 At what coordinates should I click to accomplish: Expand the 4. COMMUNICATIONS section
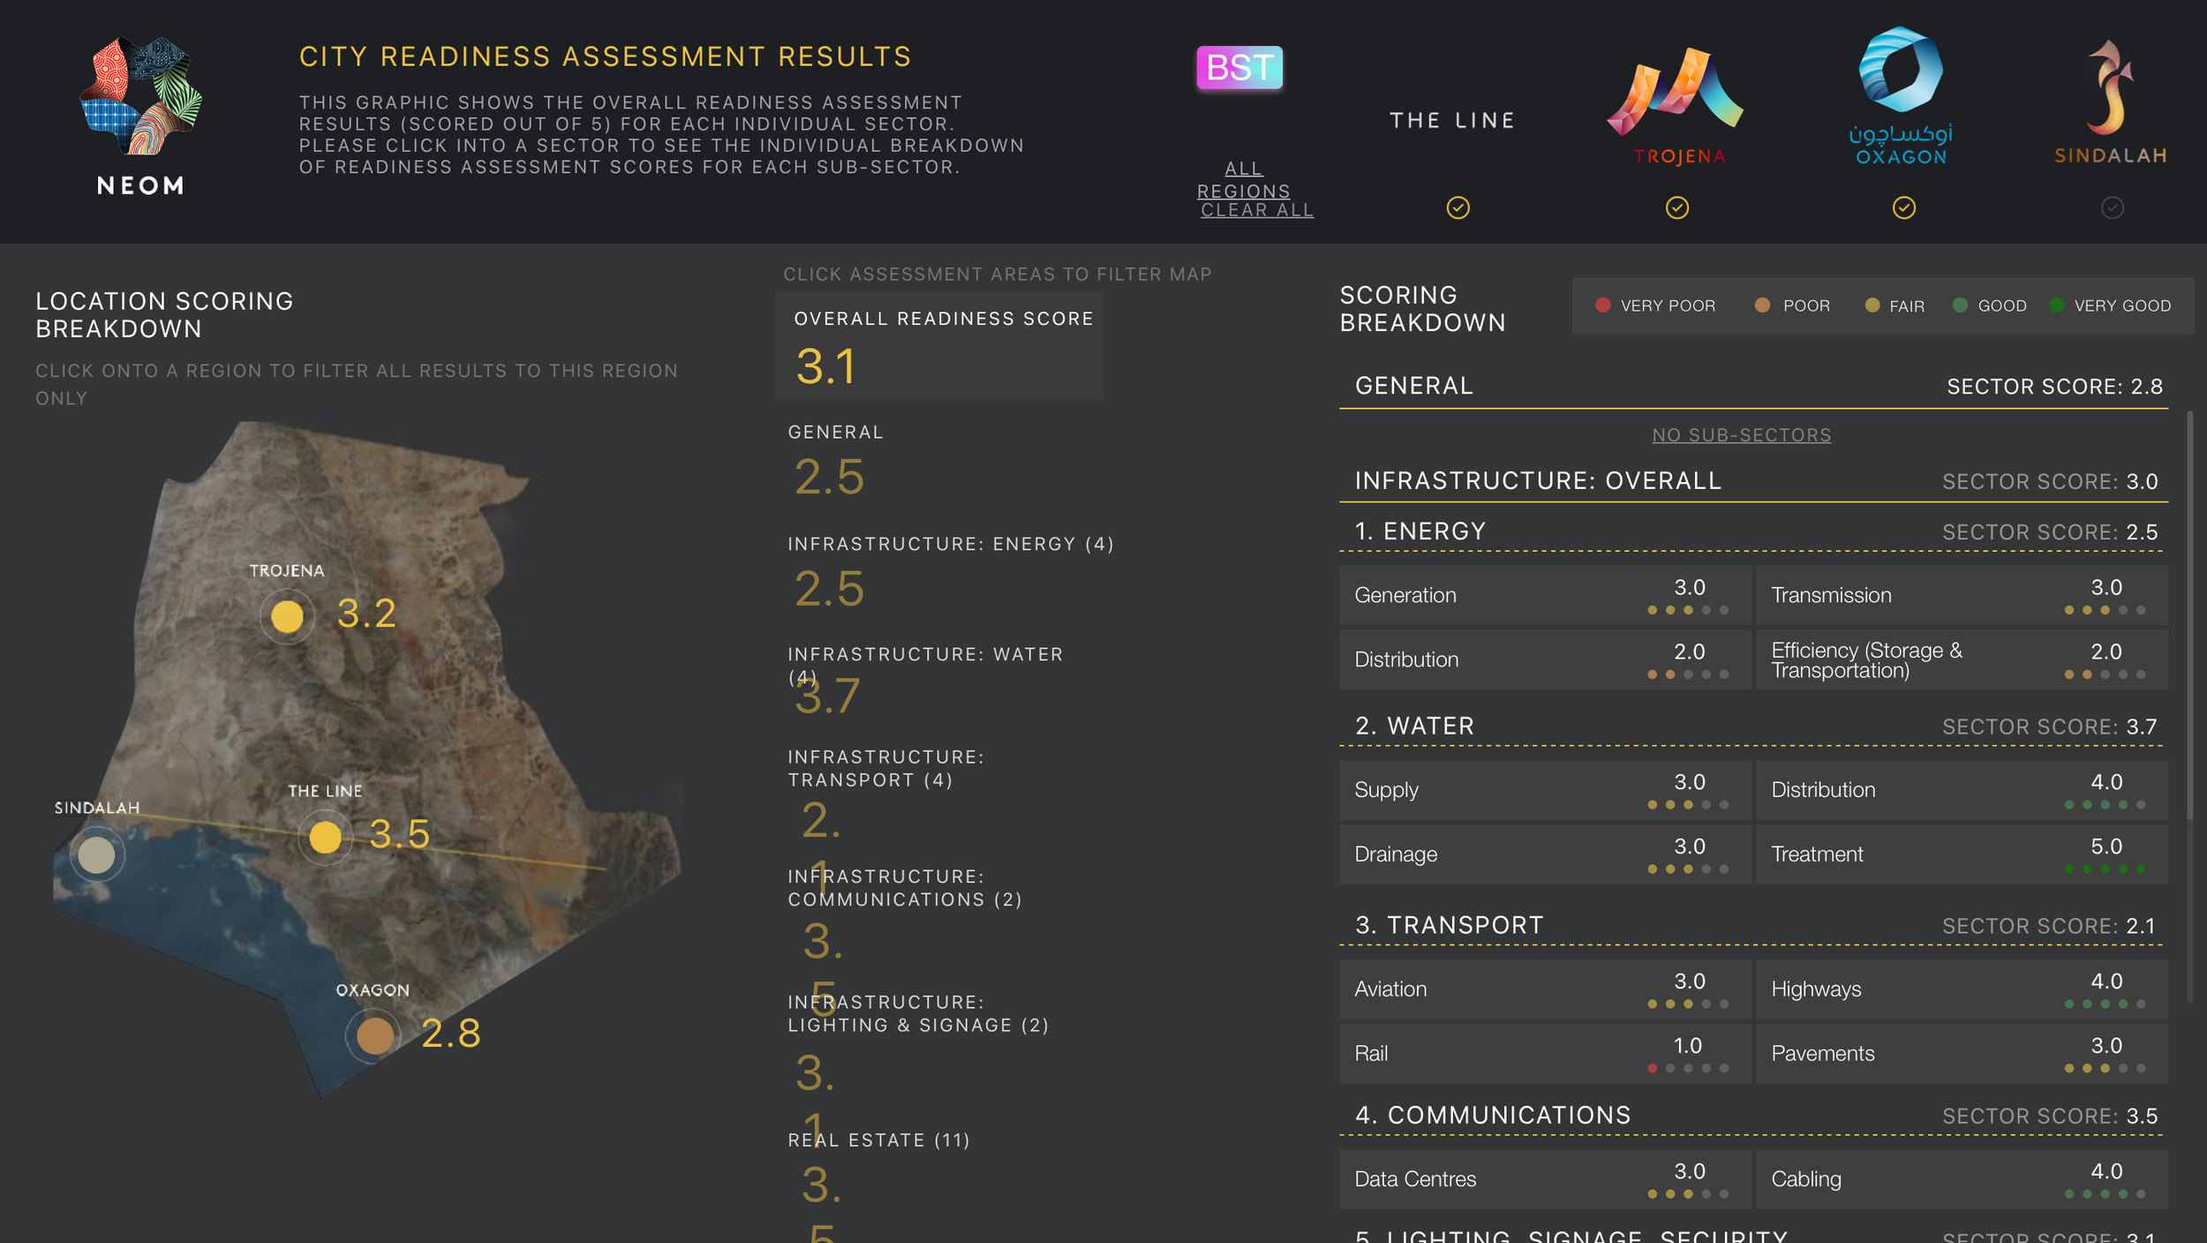click(1494, 1115)
